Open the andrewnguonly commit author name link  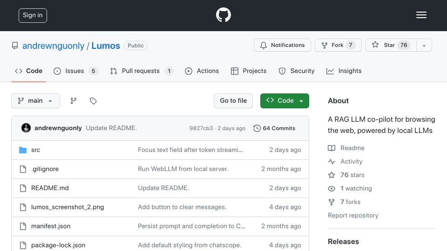coord(58,128)
